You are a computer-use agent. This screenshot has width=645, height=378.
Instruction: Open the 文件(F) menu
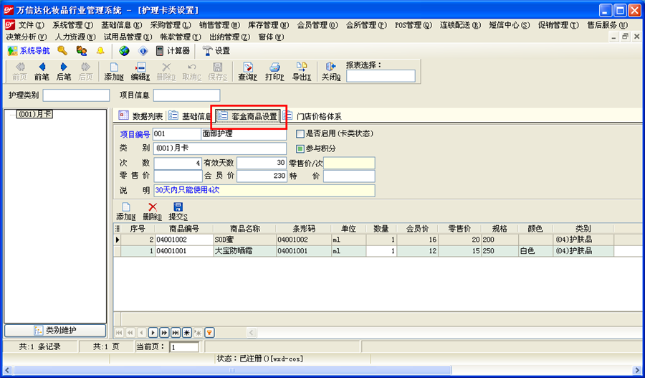(30, 25)
